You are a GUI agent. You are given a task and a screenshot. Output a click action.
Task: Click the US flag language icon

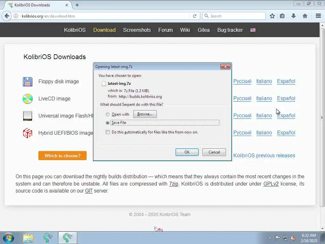click(253, 30)
